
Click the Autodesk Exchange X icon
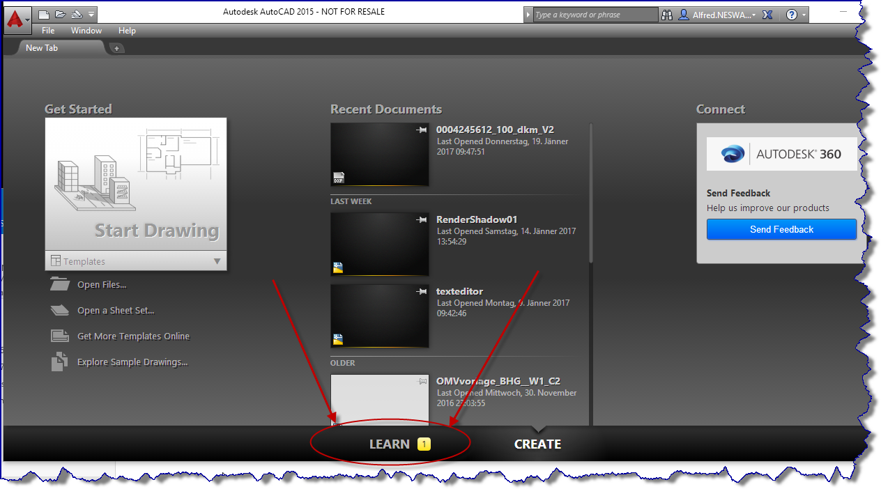[767, 15]
